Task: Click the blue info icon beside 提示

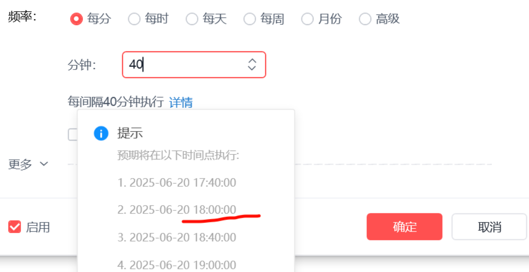Action: (x=101, y=133)
